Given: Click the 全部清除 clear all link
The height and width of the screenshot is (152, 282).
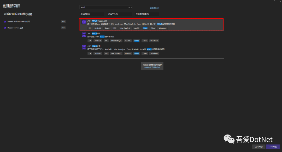Looking at the screenshot, I should click(154, 8).
